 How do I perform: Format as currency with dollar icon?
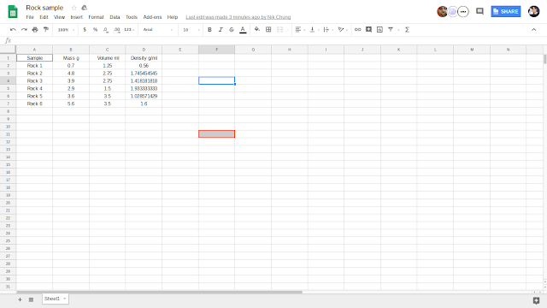click(85, 30)
